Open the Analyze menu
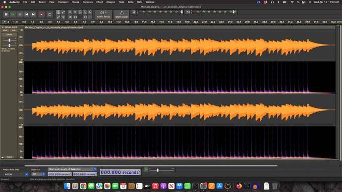The image size is (342, 192). [111, 2]
